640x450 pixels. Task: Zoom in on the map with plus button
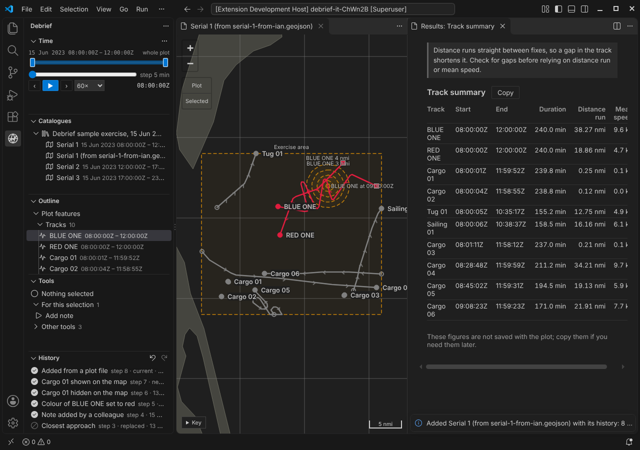coord(190,48)
